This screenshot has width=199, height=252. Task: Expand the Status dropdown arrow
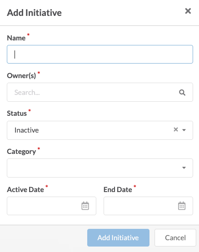pos(184,130)
